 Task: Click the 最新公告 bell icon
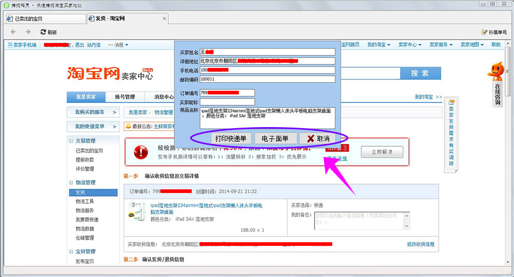pos(129,126)
